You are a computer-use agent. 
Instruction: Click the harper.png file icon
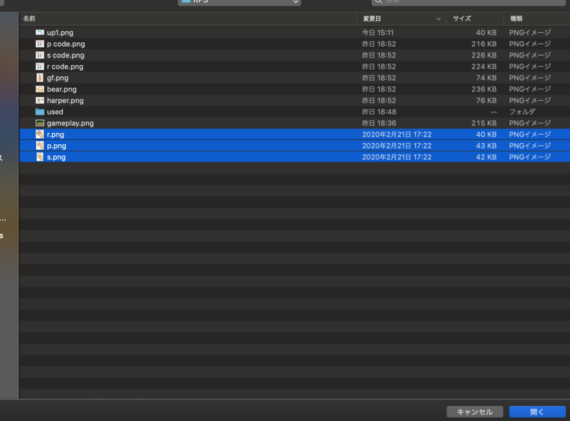click(40, 101)
